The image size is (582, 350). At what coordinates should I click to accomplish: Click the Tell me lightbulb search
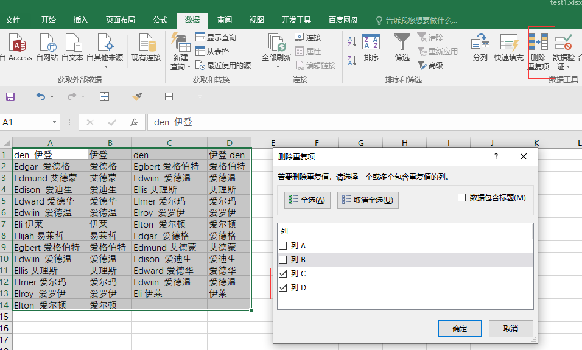point(379,20)
